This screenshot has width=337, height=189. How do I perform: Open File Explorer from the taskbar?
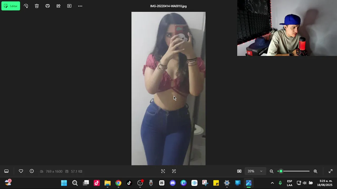(107, 183)
